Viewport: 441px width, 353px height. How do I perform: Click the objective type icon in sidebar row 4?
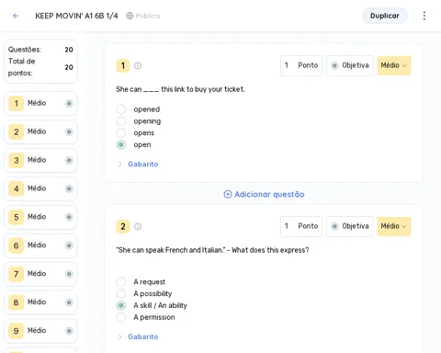pyautogui.click(x=69, y=188)
